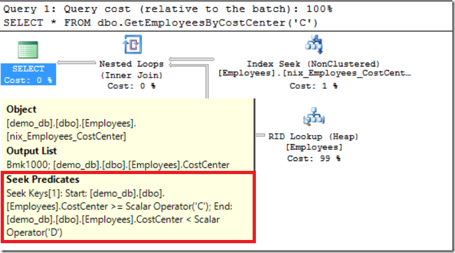
Task: Click the 'Cost: 99 %' text
Action: coord(313,158)
